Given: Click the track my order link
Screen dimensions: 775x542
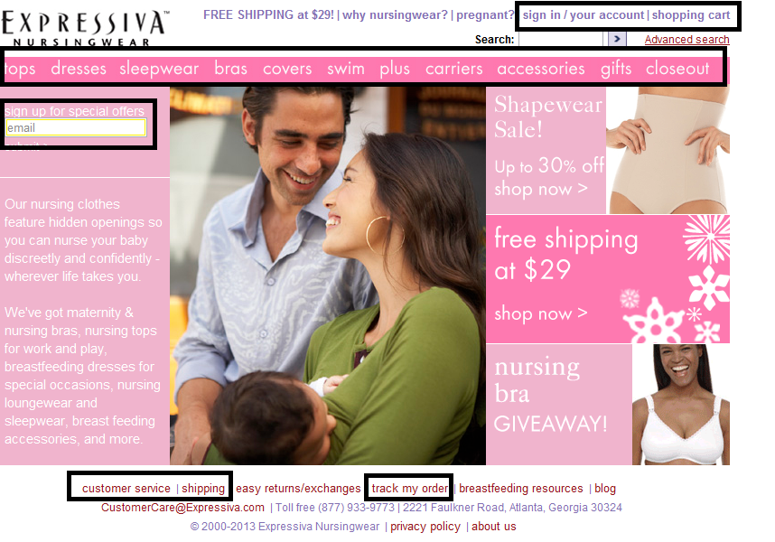Looking at the screenshot, I should 410,488.
